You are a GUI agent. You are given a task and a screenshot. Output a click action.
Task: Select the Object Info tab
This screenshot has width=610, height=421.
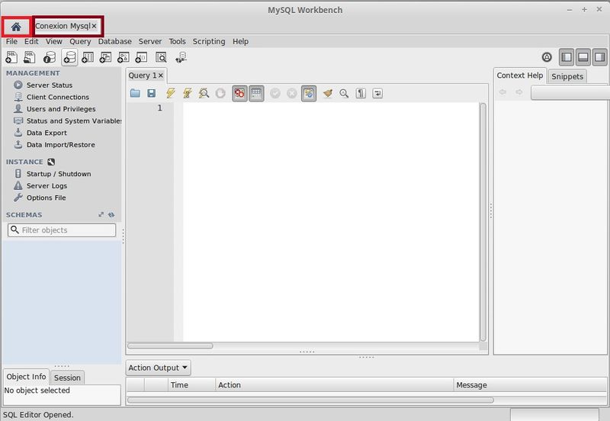[26, 377]
